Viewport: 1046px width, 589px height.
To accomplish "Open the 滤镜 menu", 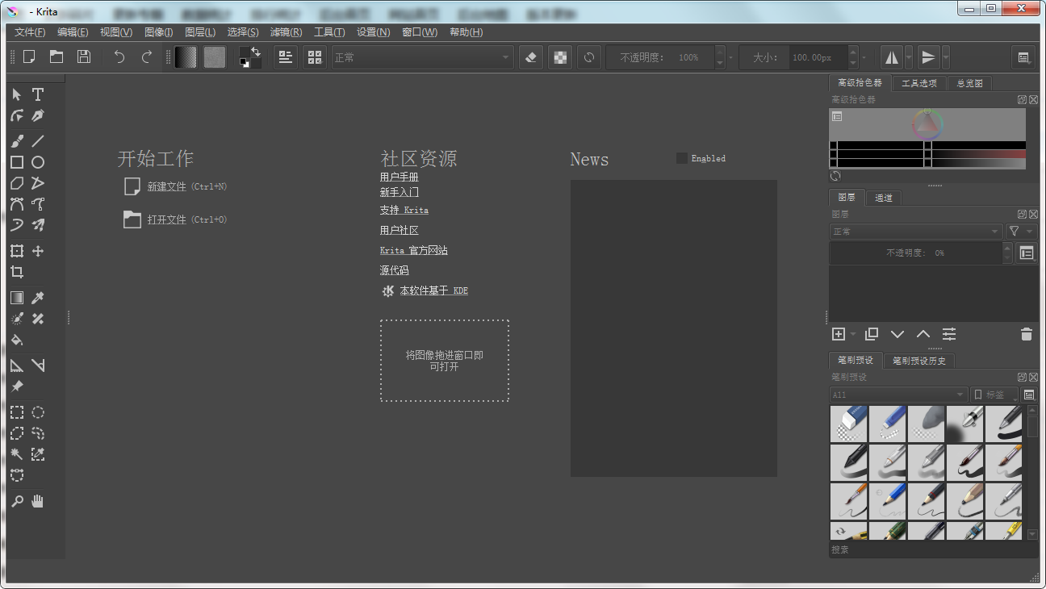I will click(286, 31).
